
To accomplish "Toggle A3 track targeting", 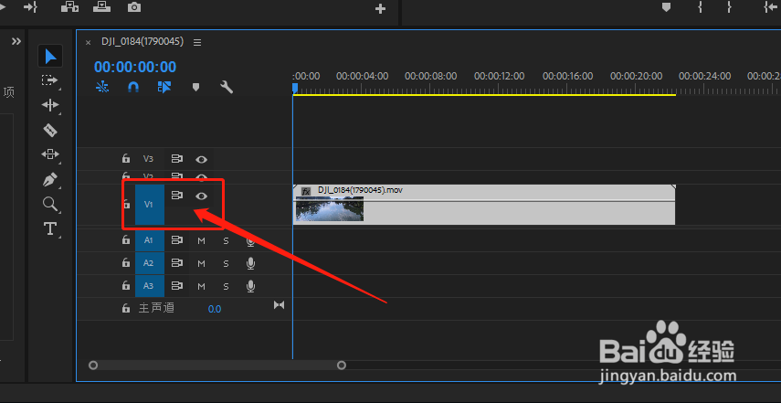I will pos(150,286).
